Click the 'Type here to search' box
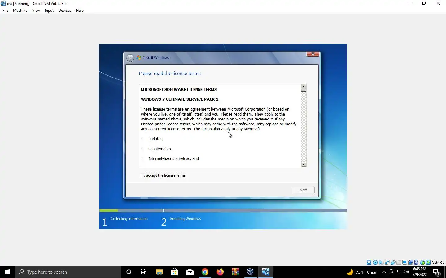The image size is (446, 278). [x=68, y=272]
